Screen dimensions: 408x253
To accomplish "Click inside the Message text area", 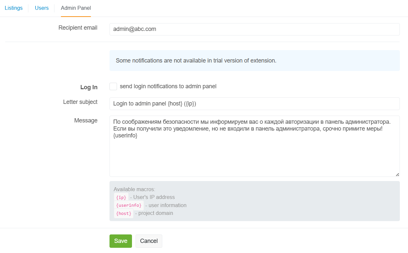I will point(254,153).
